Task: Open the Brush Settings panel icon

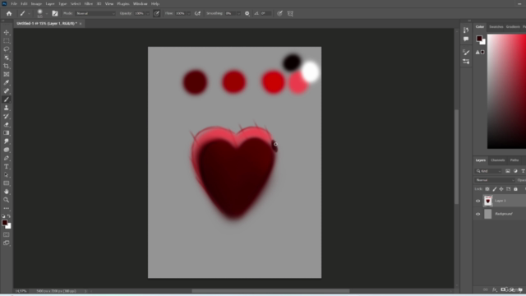Action: (x=55, y=13)
